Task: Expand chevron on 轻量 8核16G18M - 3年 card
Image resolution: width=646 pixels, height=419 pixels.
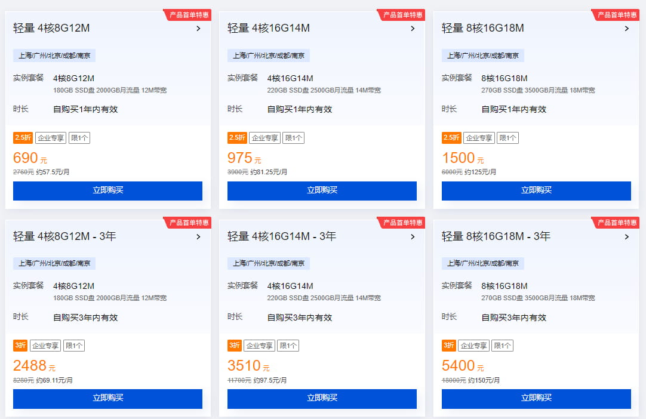Action: [x=627, y=236]
